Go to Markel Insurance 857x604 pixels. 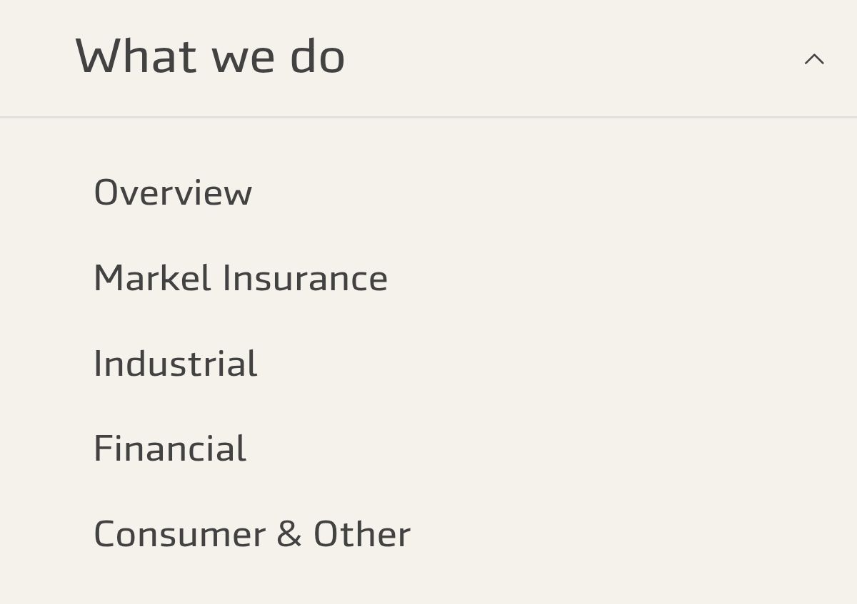pyautogui.click(x=240, y=278)
